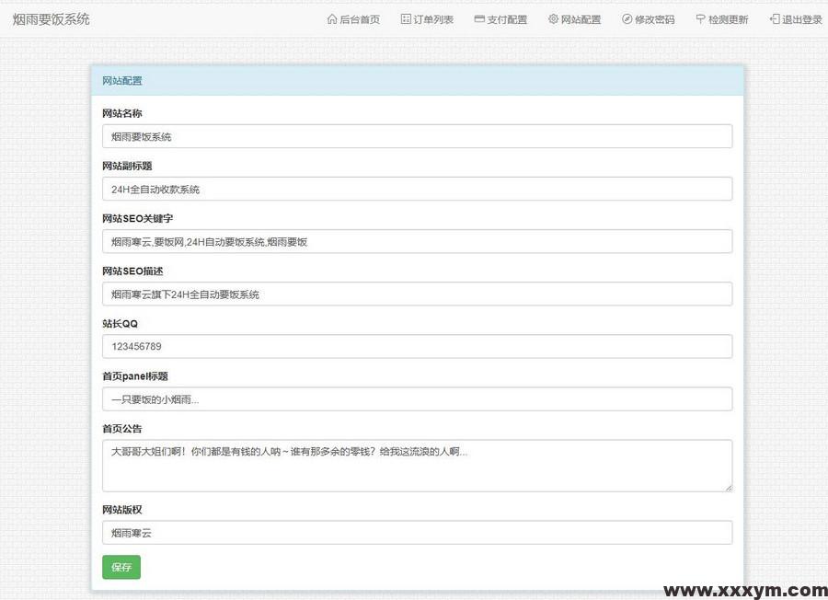This screenshot has height=600, width=828.
Task: Click into the 网站副标题 text box
Action: pos(417,189)
